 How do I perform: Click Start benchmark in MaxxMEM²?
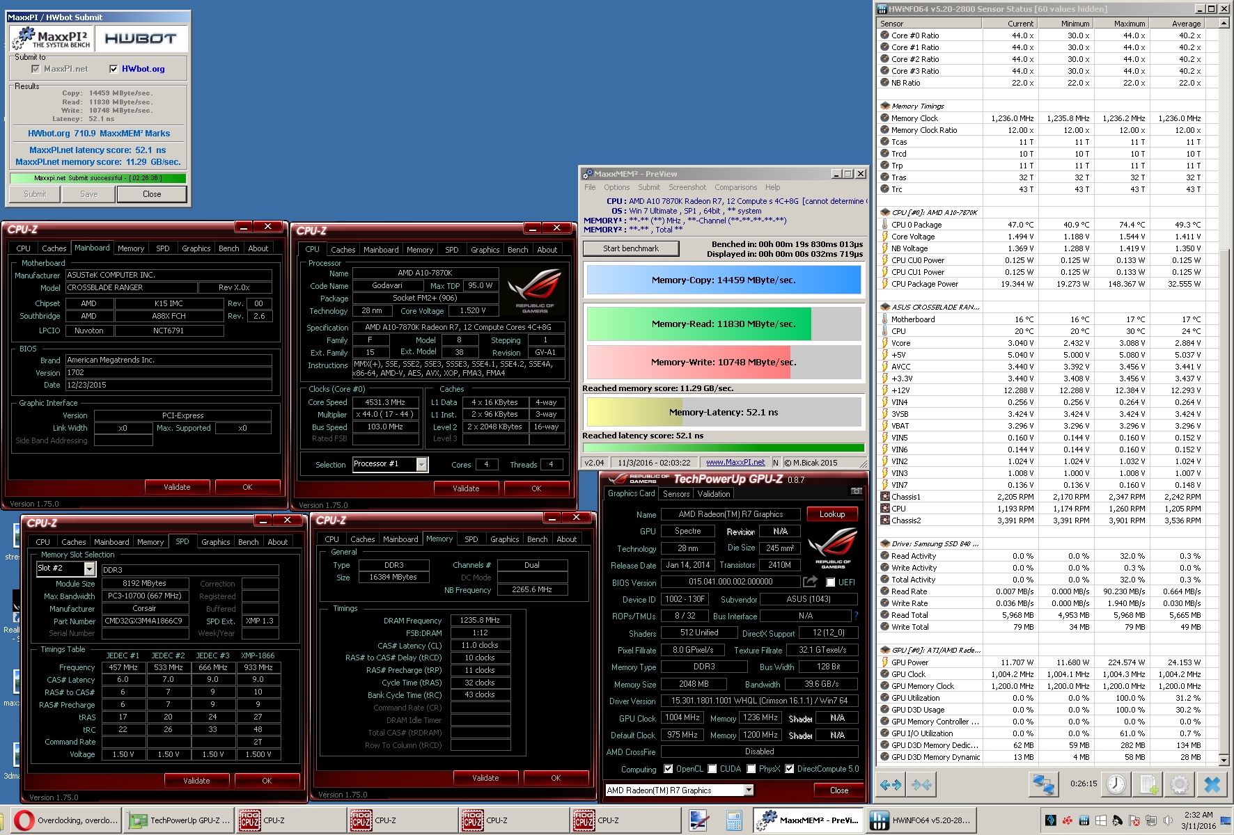pos(631,248)
